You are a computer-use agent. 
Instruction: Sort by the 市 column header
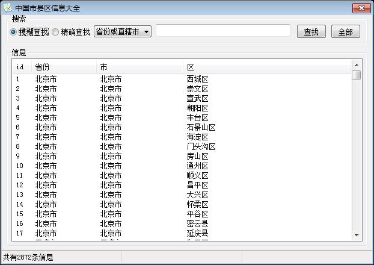click(139, 67)
